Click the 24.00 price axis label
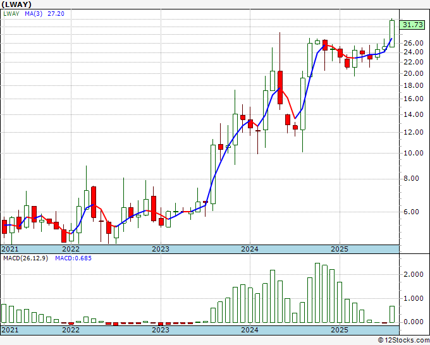 (414, 52)
